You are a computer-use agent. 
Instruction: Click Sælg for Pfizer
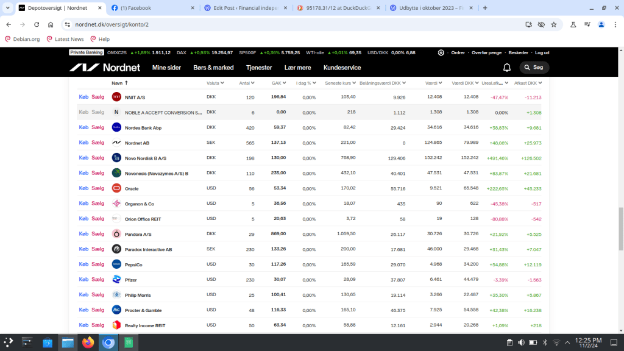[x=97, y=279]
